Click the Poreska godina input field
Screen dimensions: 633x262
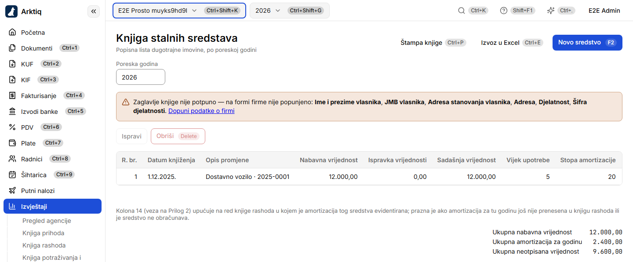tap(141, 77)
